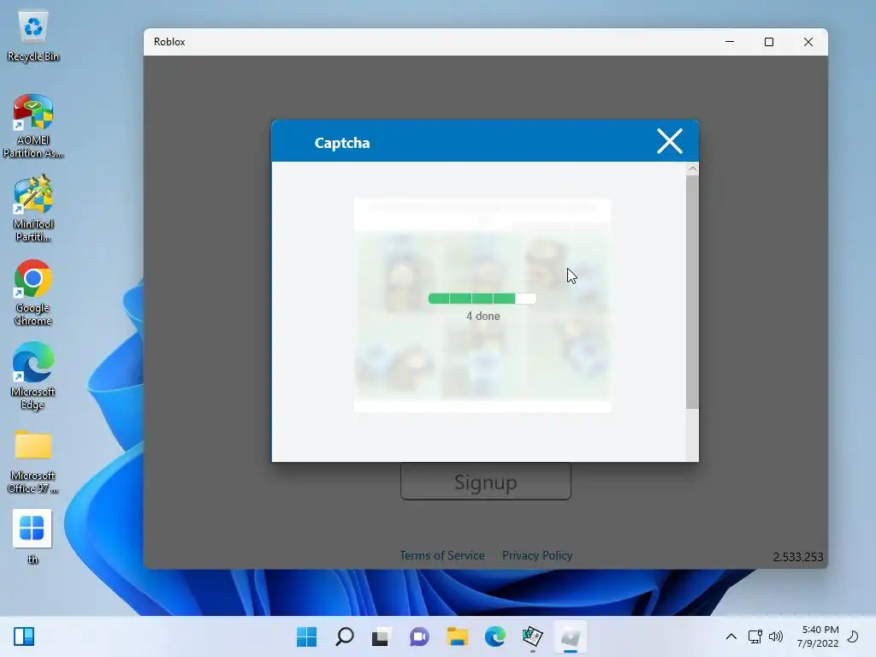Open MiniTool Partition desktop shortcut
This screenshot has height=657, width=876.
pyautogui.click(x=33, y=209)
